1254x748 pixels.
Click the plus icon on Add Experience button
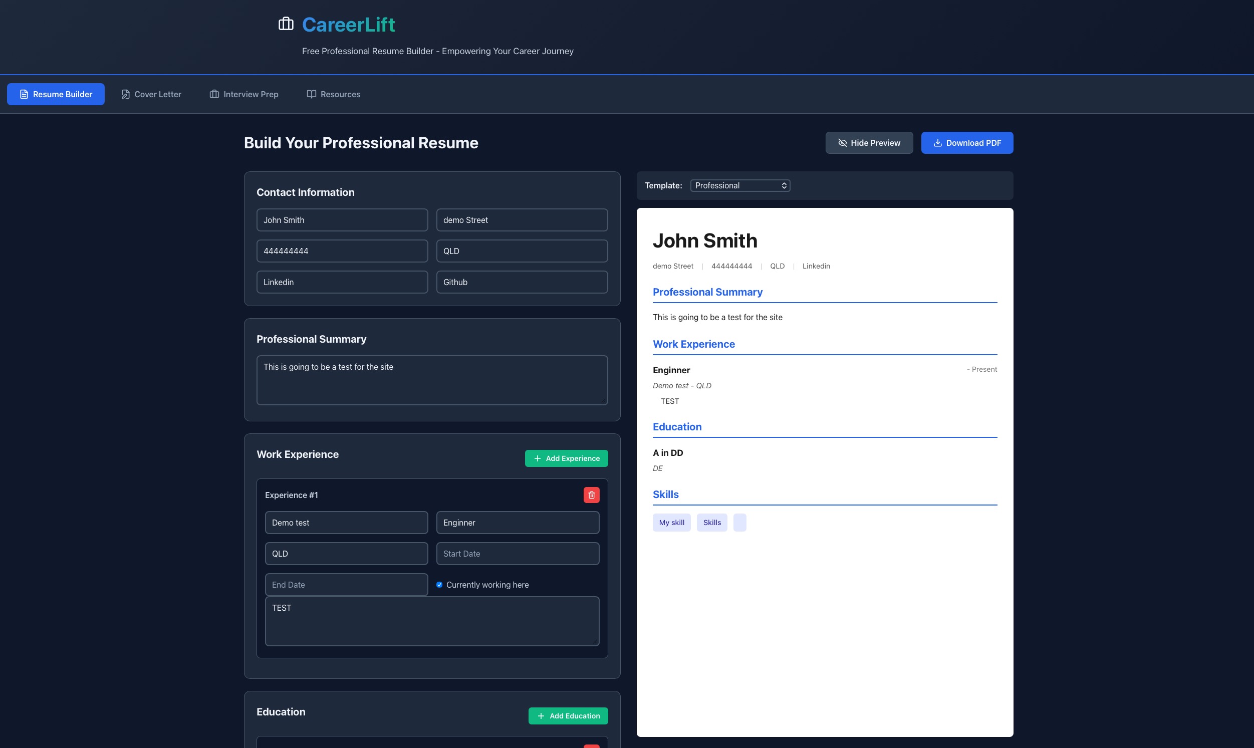[x=537, y=458]
